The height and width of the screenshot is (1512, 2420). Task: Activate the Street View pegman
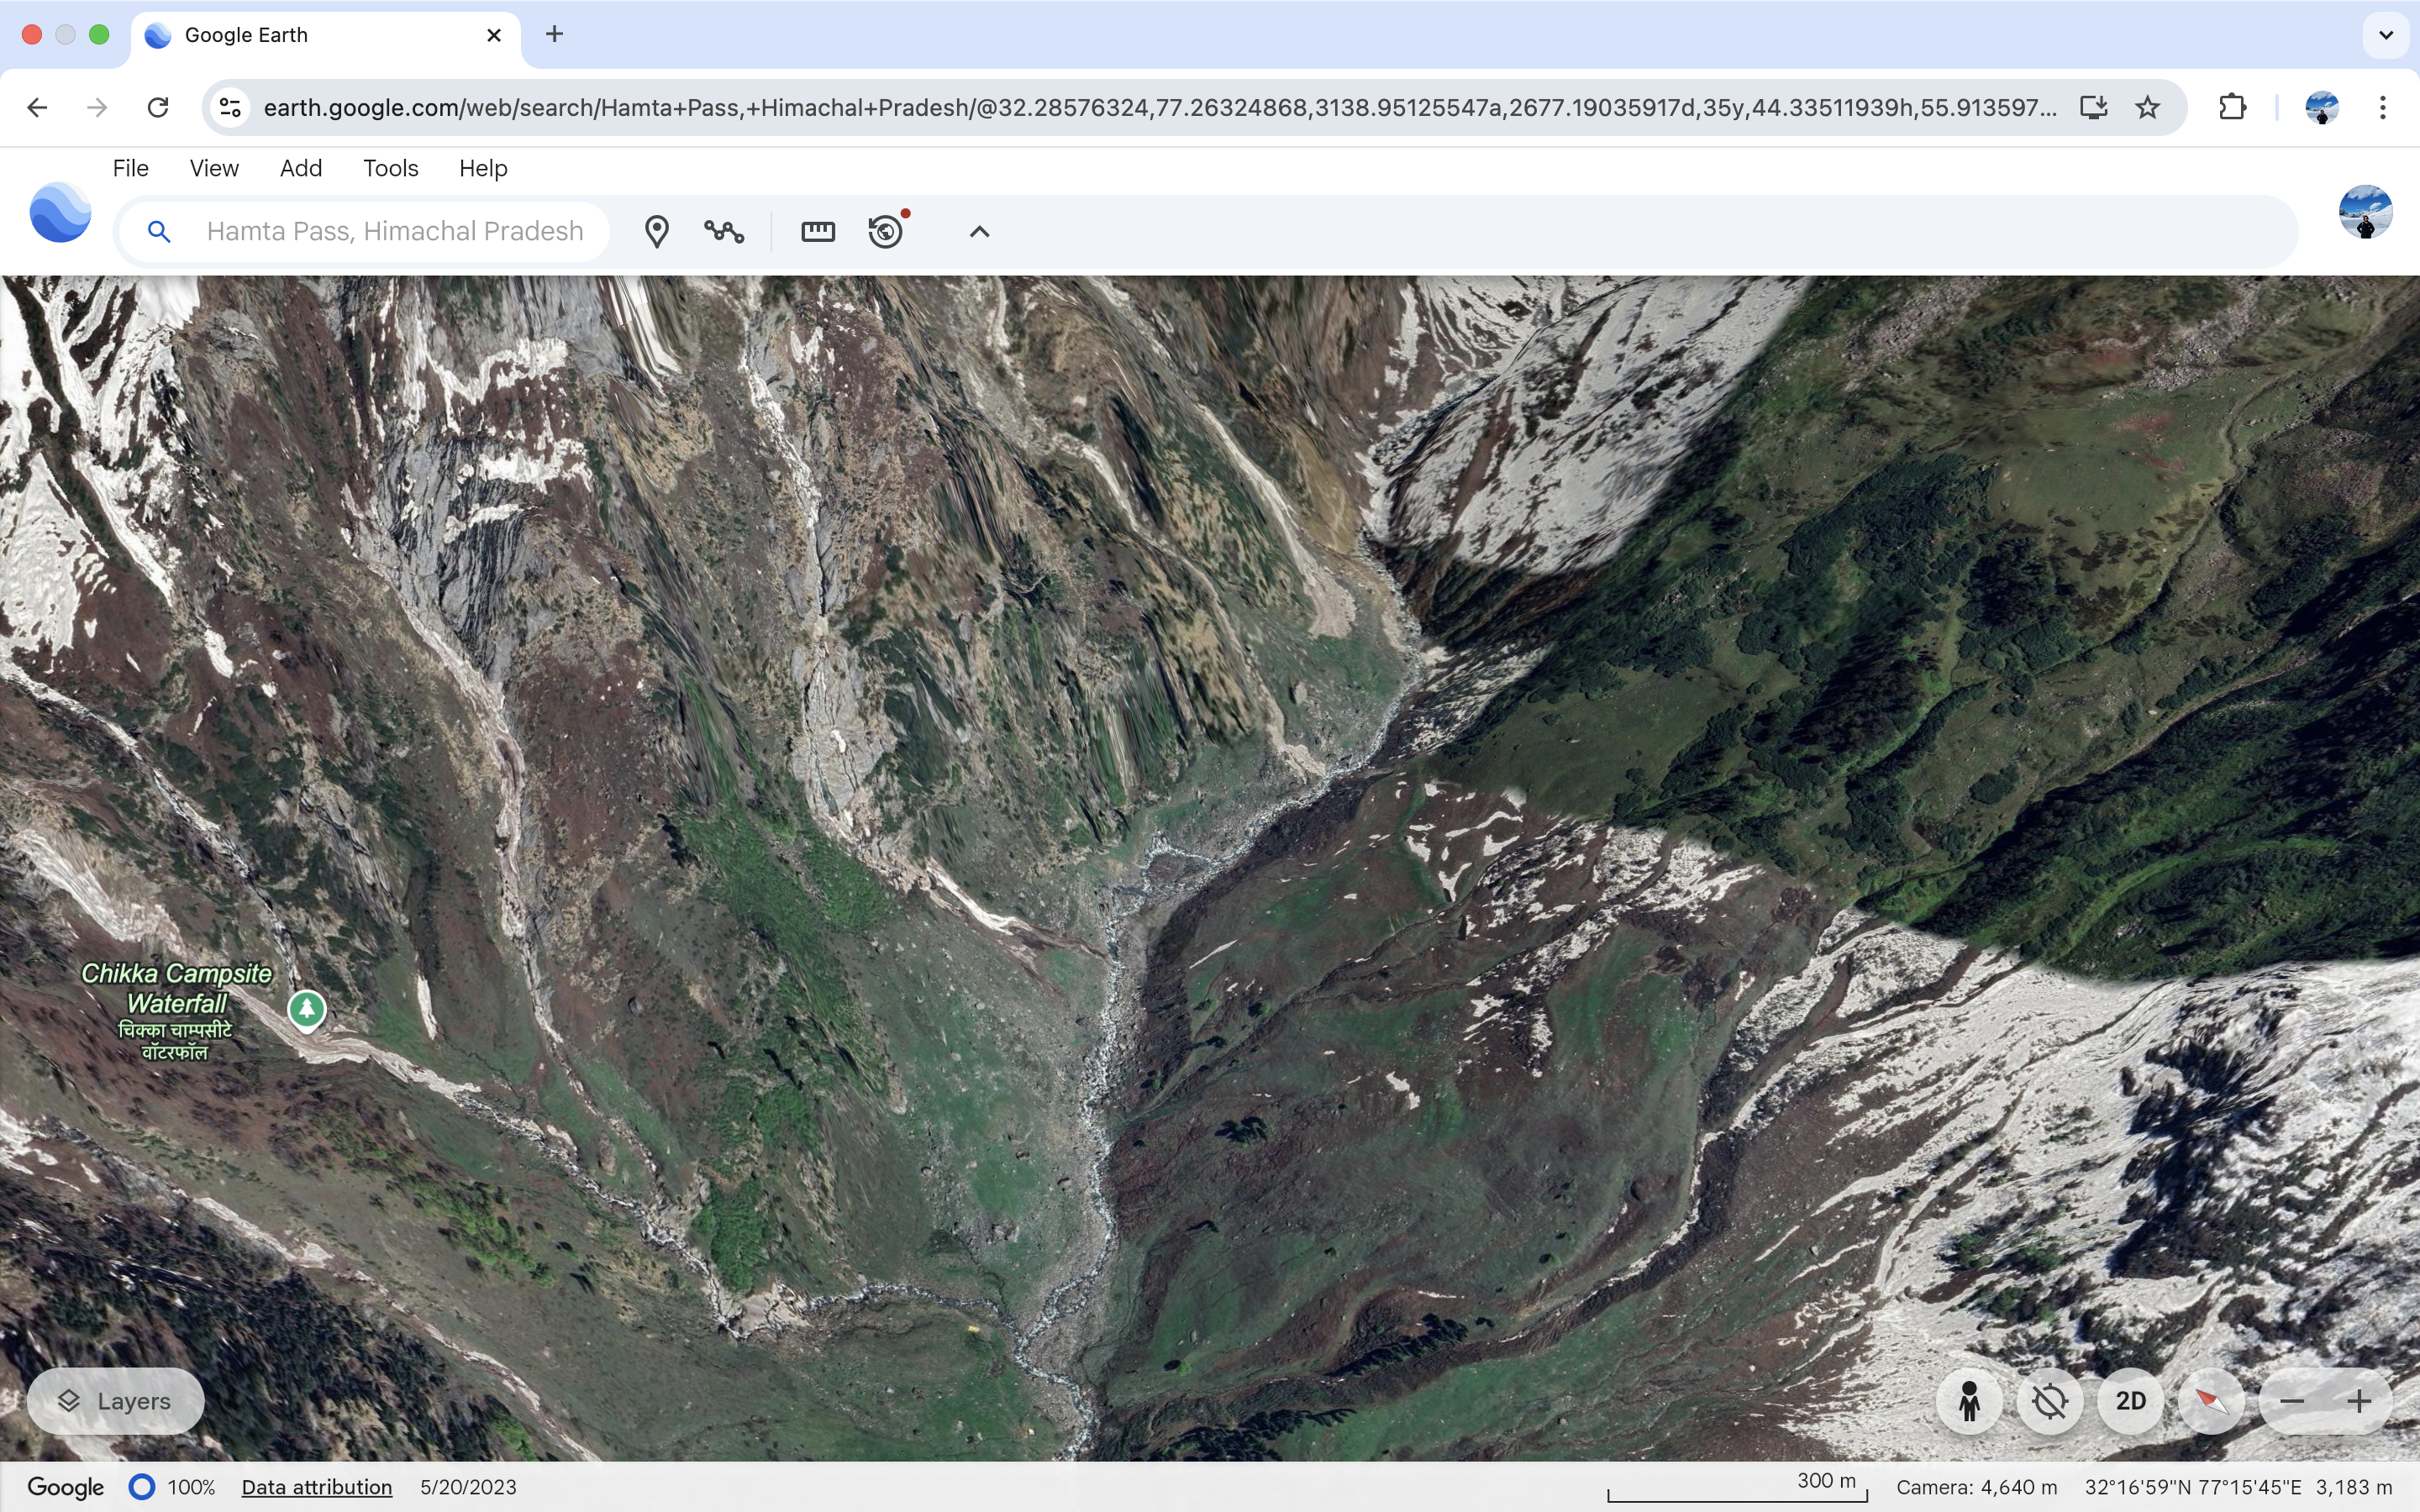pyautogui.click(x=1969, y=1401)
